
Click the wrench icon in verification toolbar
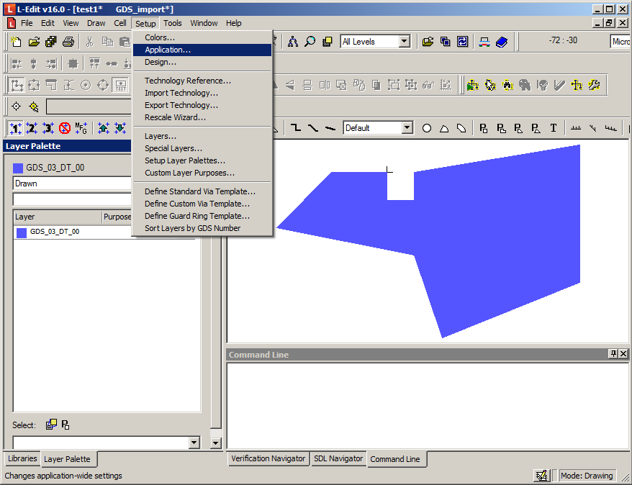coord(594,85)
